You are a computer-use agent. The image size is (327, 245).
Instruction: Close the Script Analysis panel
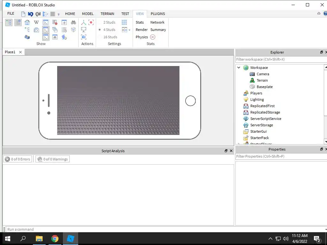pos(231,151)
